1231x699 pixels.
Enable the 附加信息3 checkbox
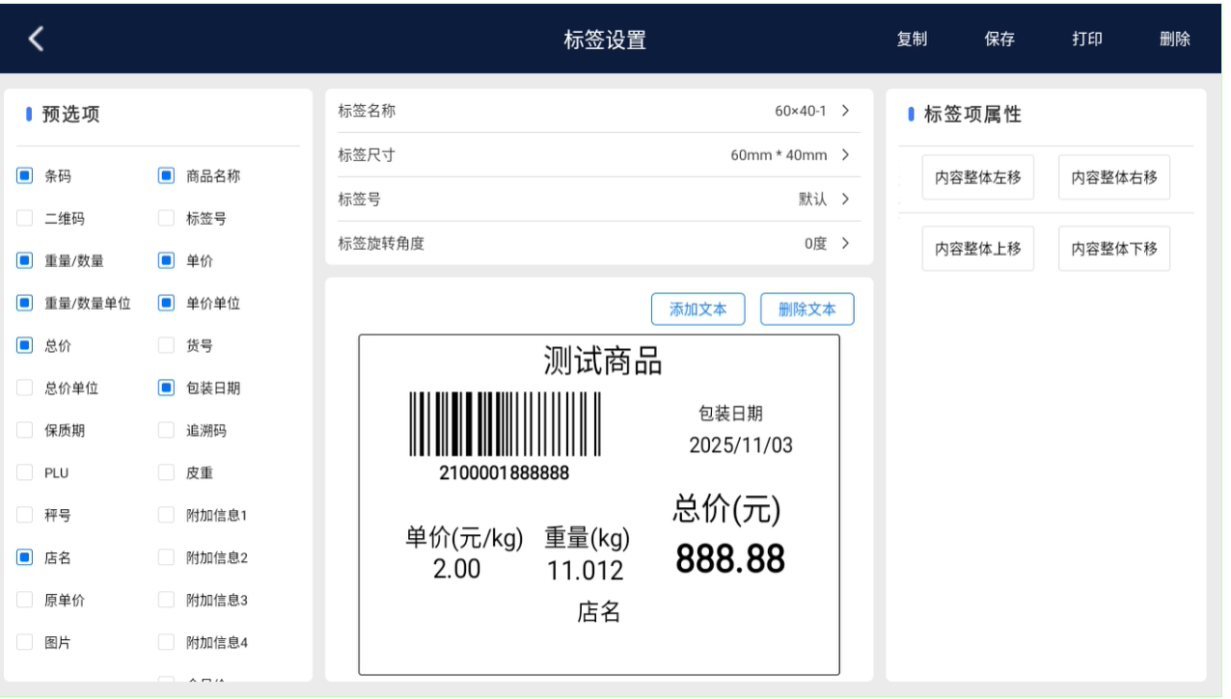pos(166,601)
